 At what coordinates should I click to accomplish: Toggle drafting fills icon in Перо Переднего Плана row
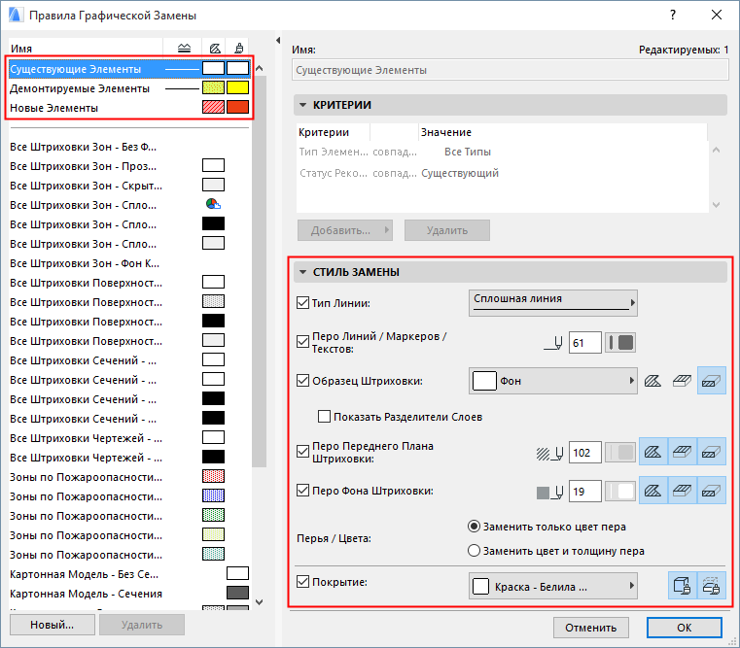[653, 452]
